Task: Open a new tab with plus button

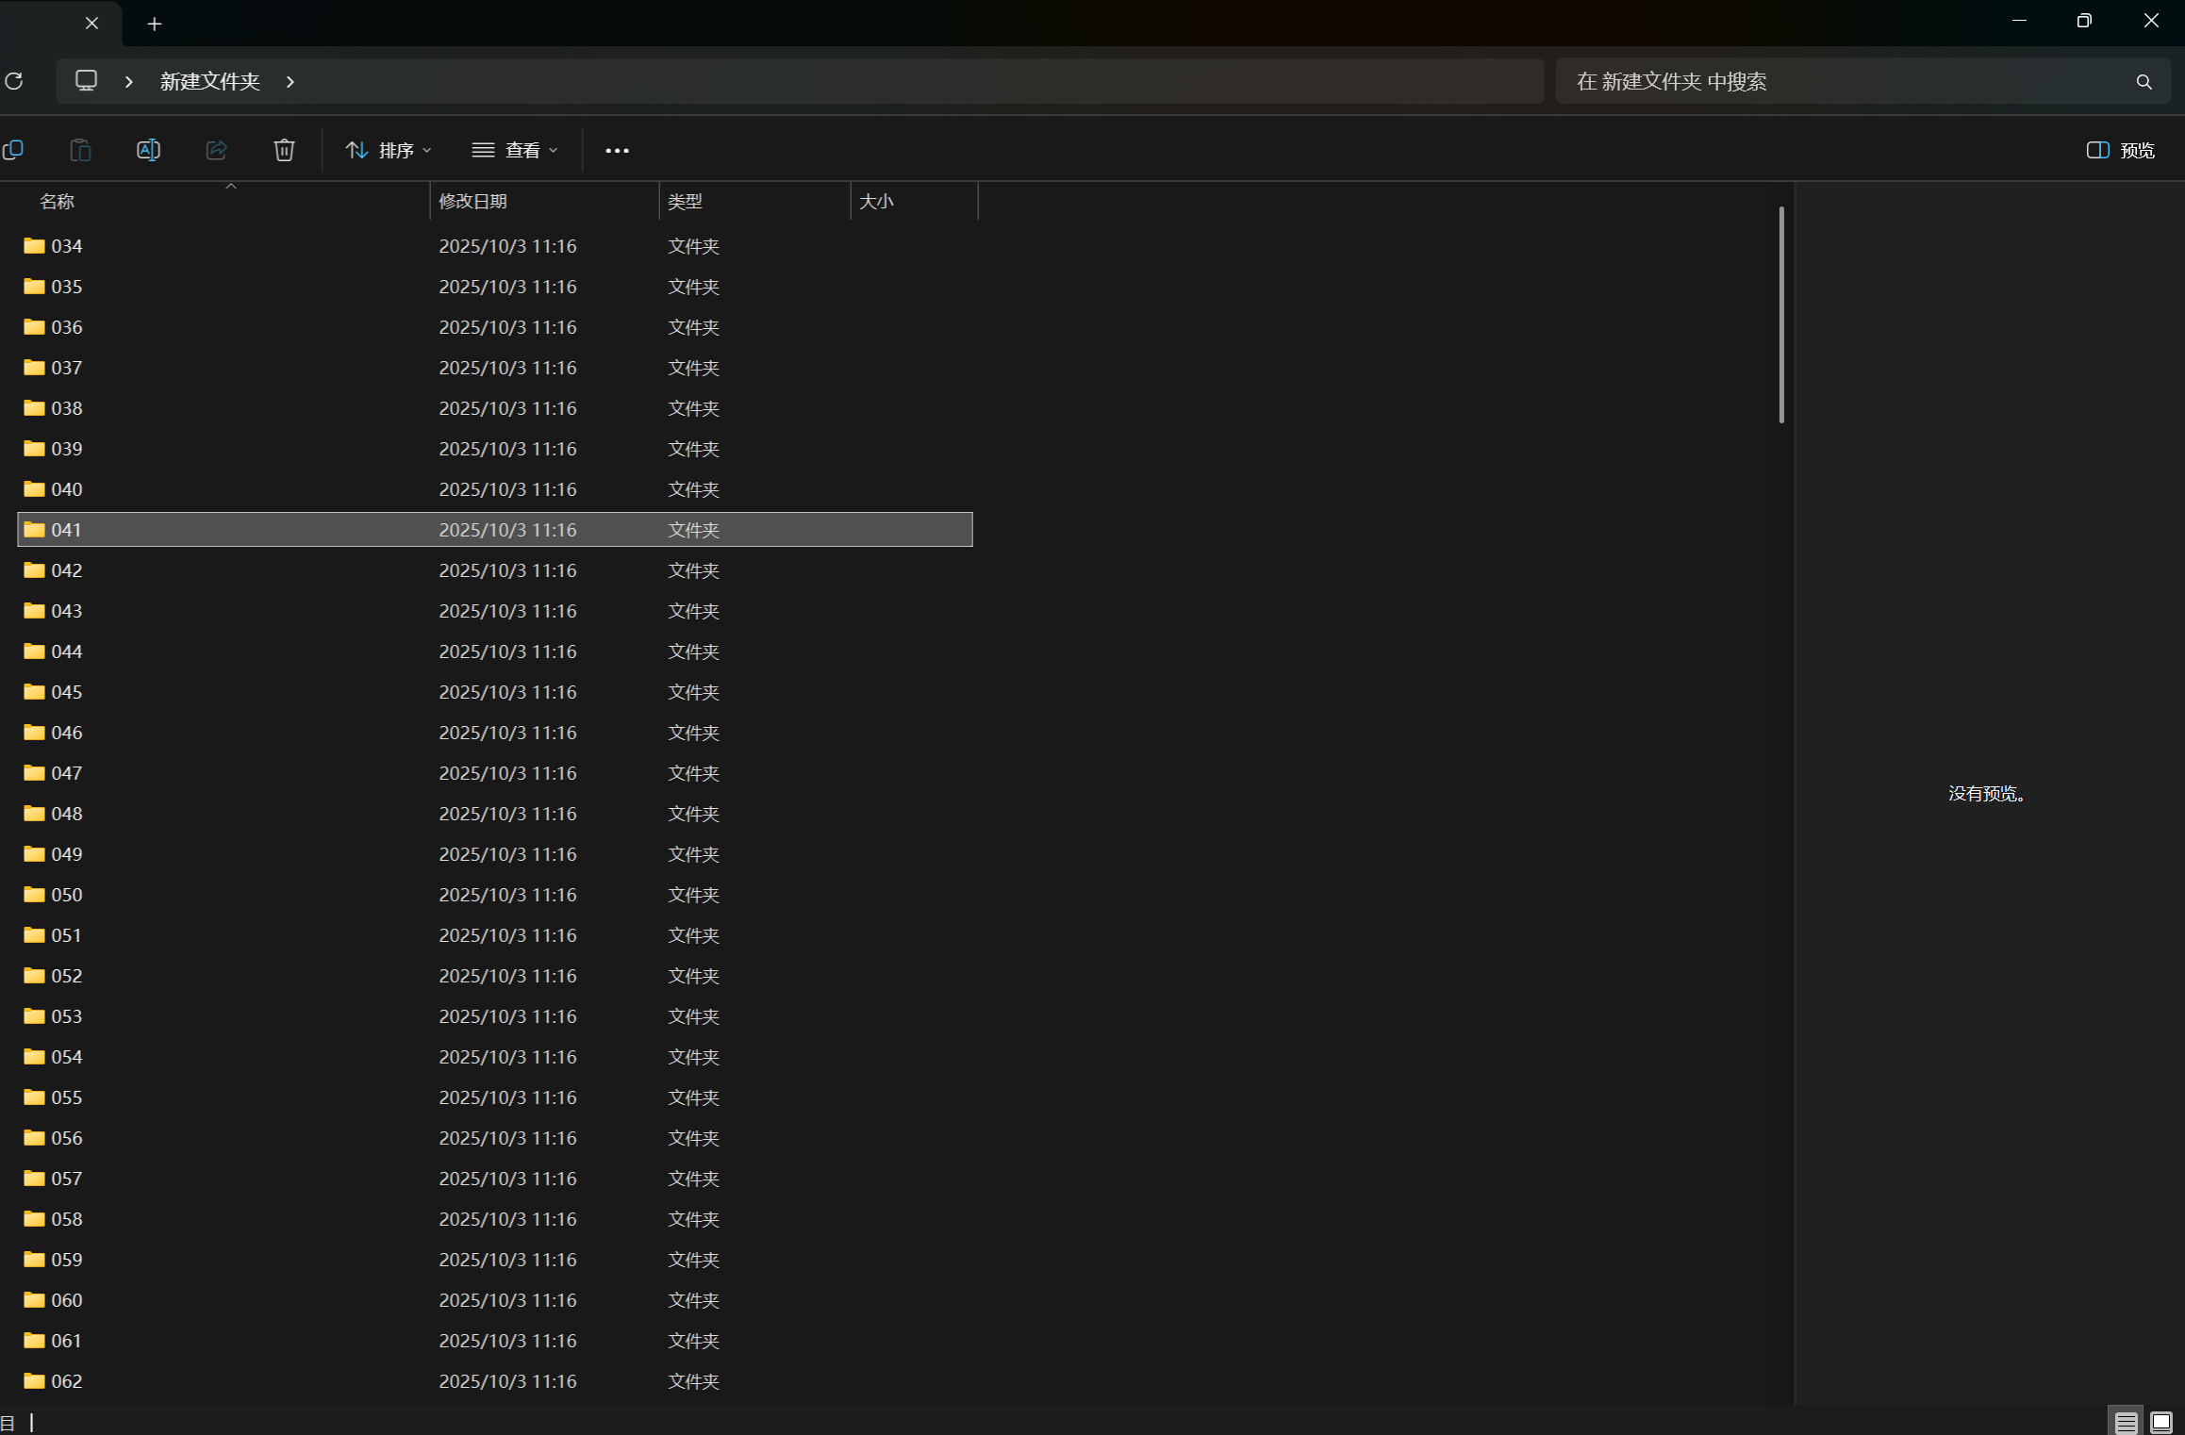Action: 155,24
